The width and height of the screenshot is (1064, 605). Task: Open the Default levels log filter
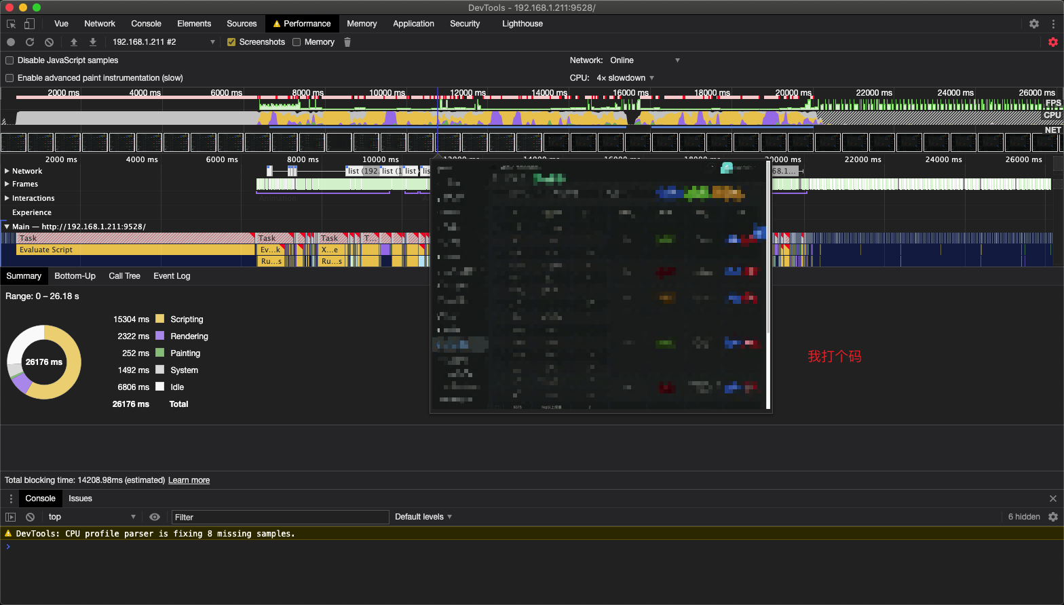[x=423, y=517]
